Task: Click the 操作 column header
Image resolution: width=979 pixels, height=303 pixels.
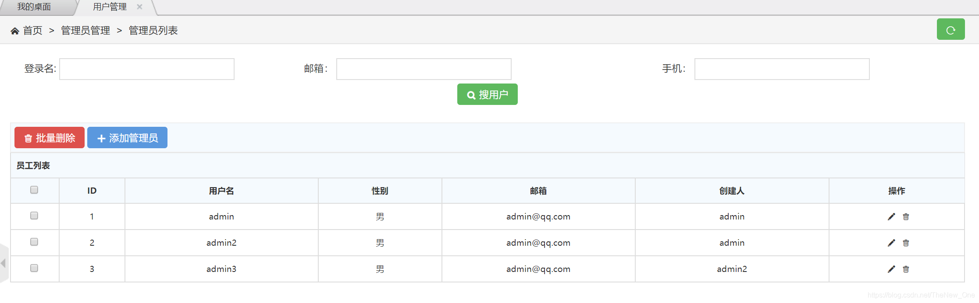Action: tap(897, 191)
